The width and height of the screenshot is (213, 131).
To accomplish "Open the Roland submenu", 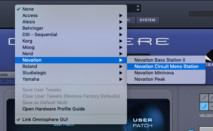I will (71, 66).
